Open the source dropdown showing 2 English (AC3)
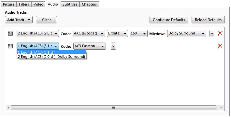 coord(38,33)
